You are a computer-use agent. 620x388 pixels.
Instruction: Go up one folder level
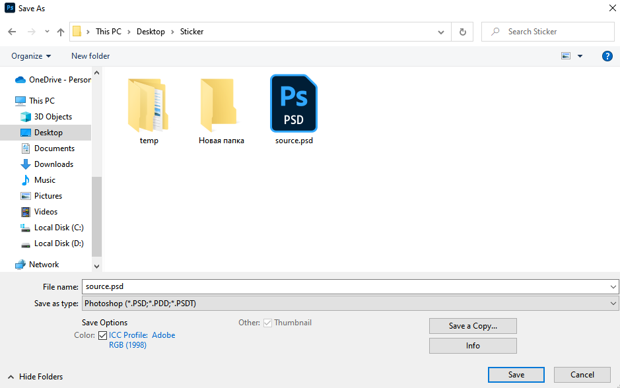pos(61,32)
